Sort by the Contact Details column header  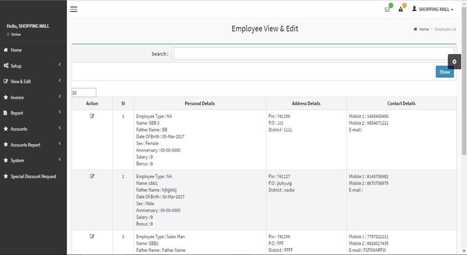[401, 103]
